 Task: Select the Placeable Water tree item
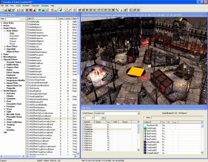[x=14, y=117]
